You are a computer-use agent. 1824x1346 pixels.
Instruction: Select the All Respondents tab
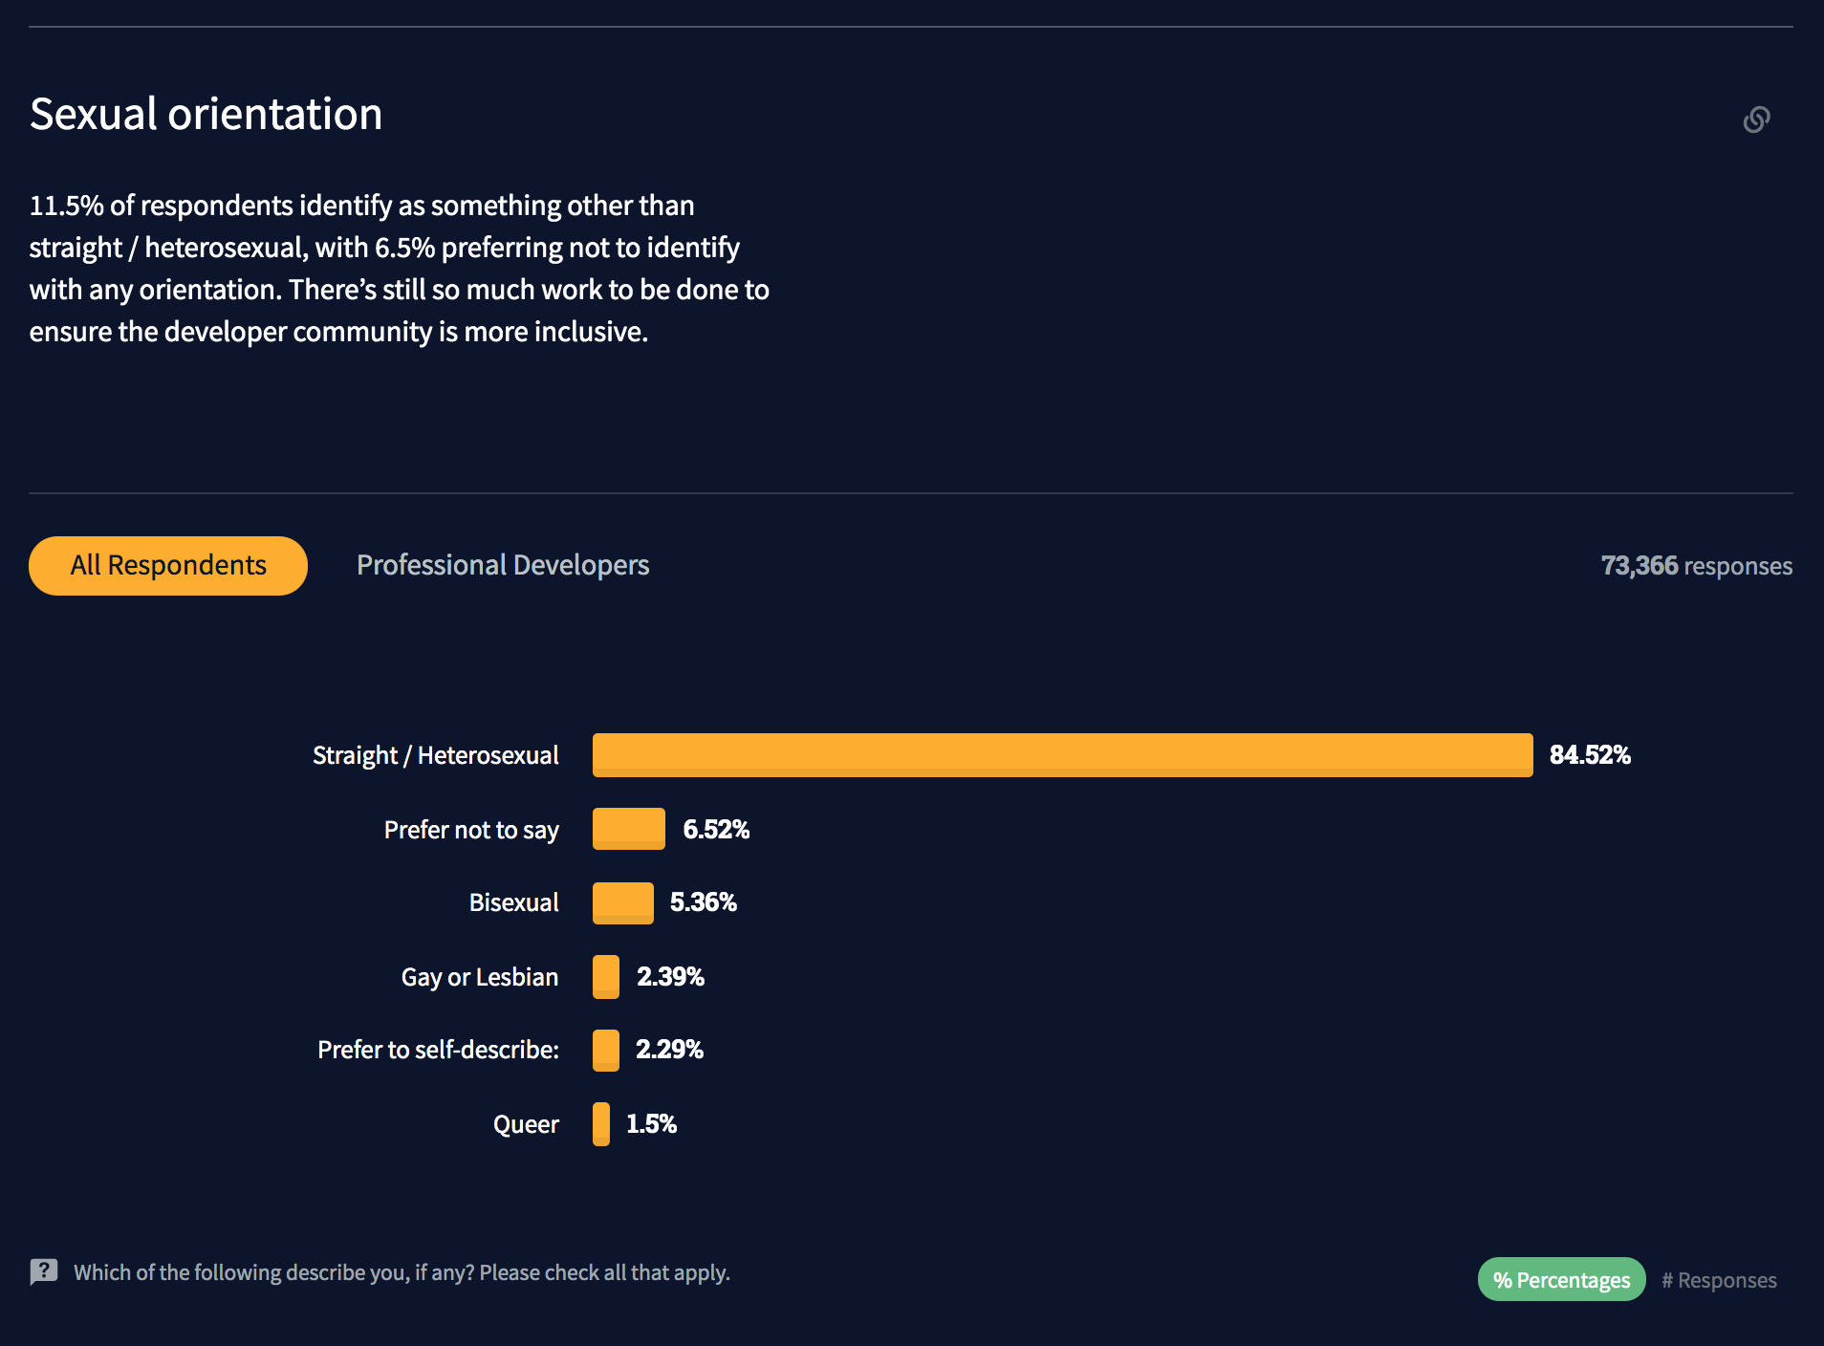click(x=168, y=566)
